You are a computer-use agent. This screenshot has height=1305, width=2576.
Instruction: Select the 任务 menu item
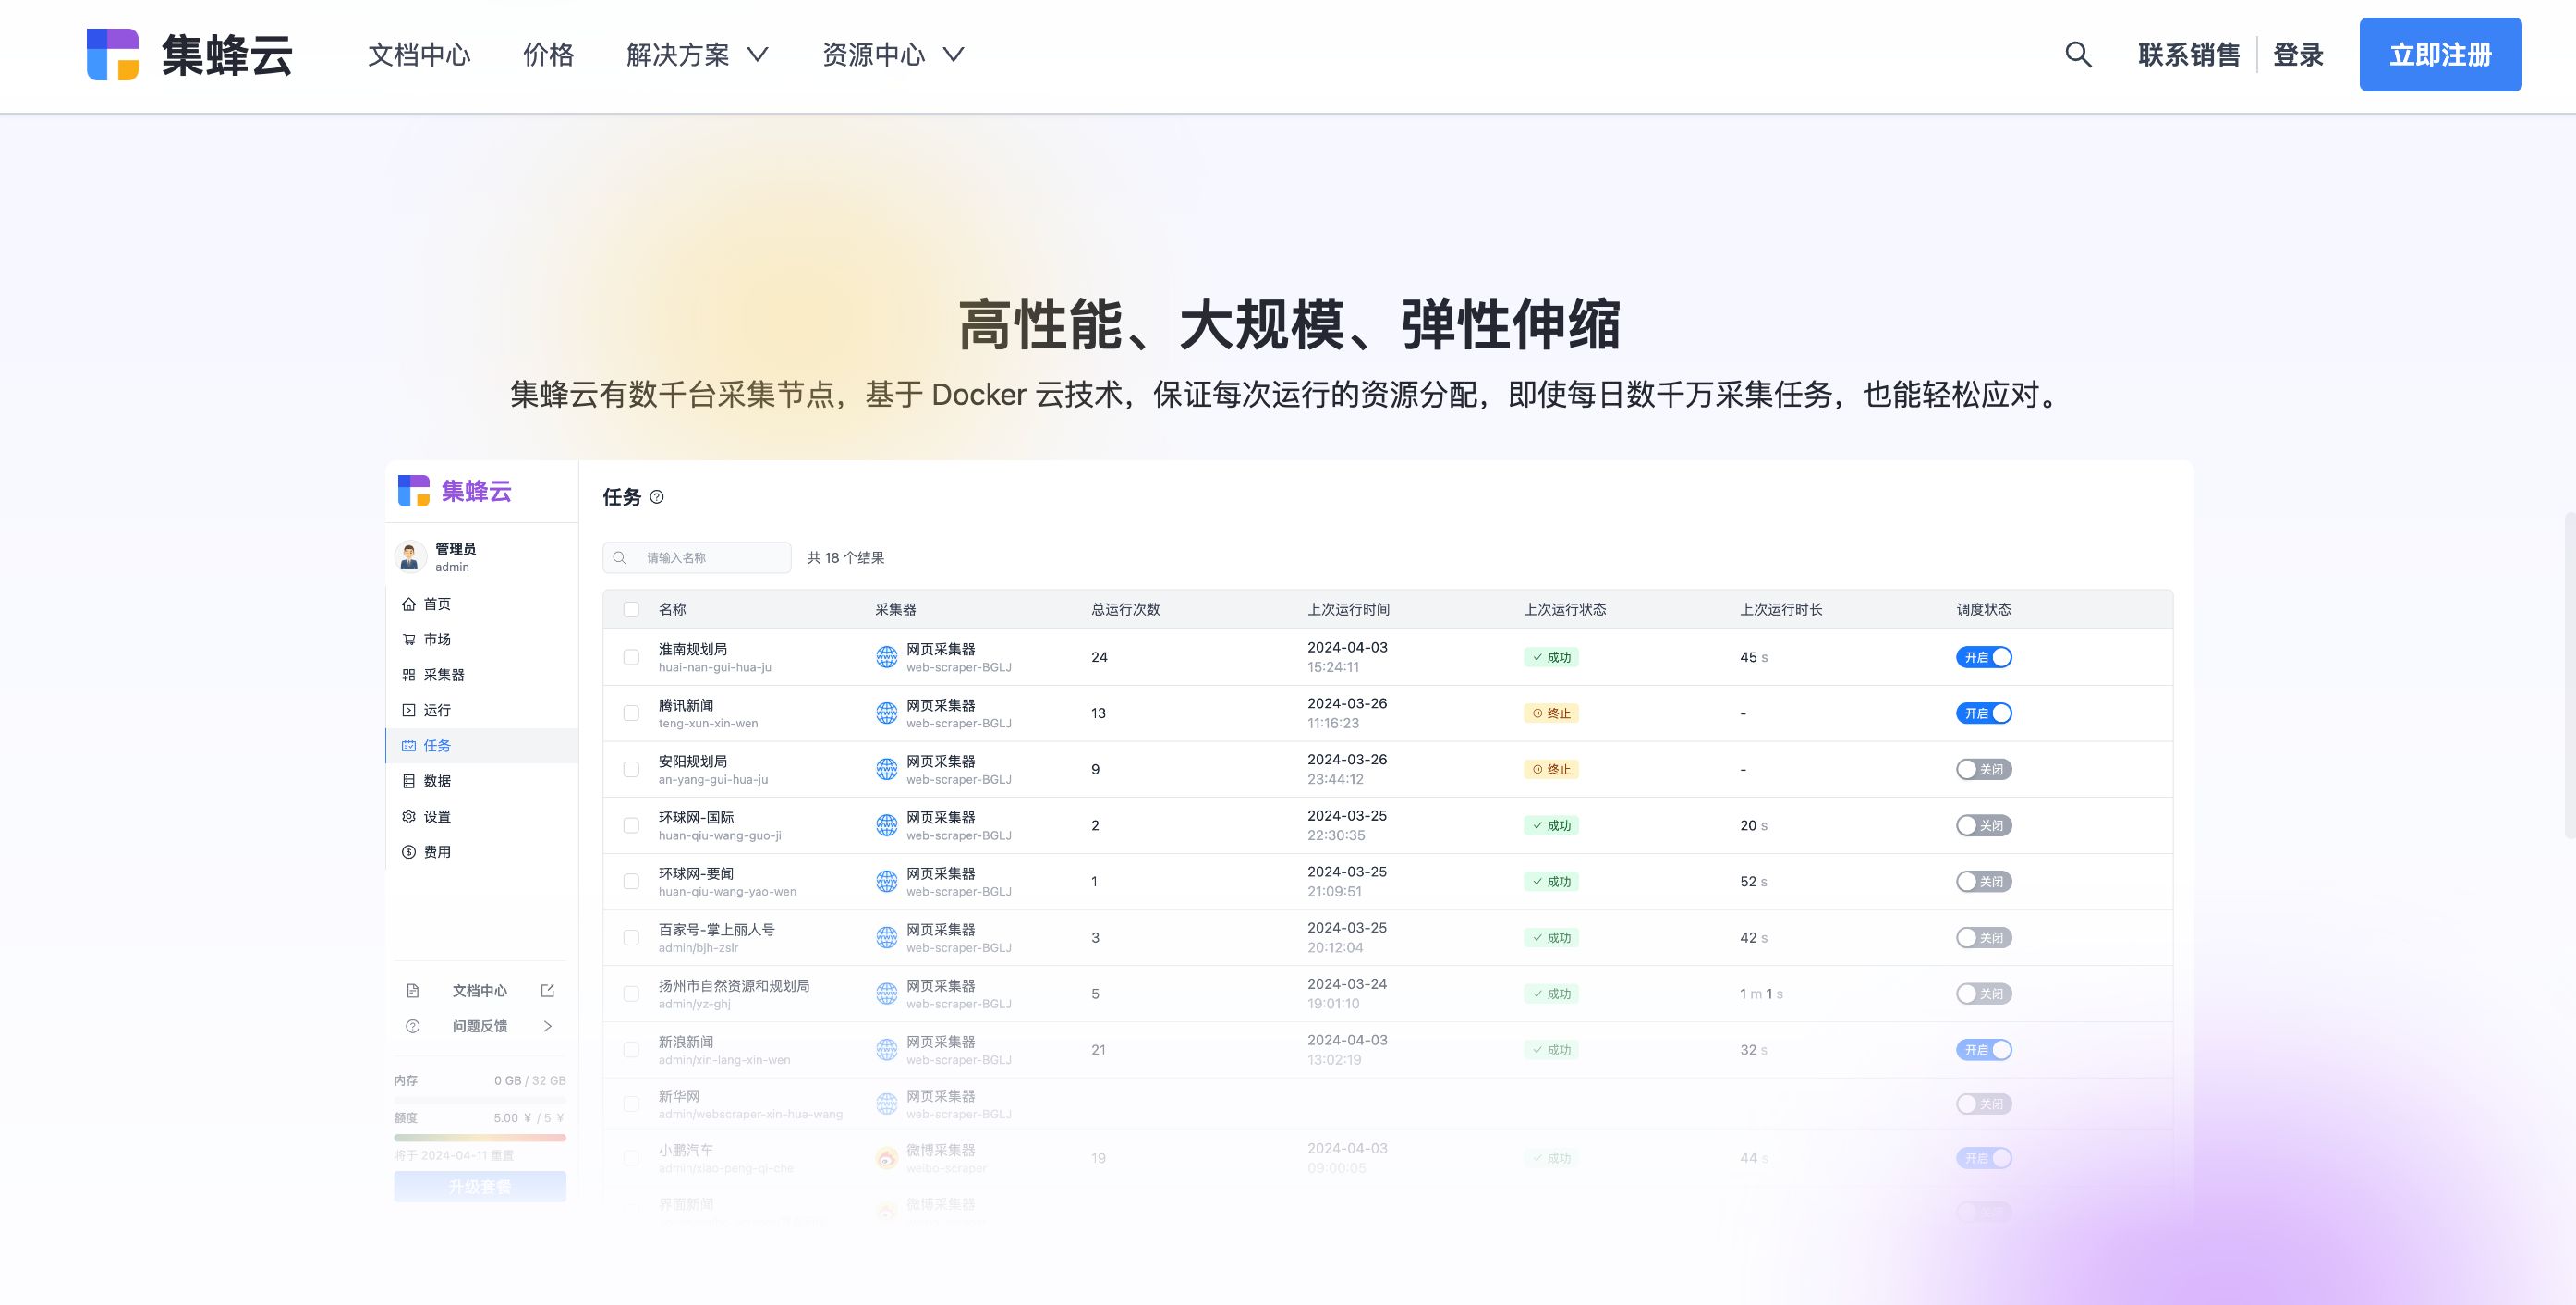[439, 744]
